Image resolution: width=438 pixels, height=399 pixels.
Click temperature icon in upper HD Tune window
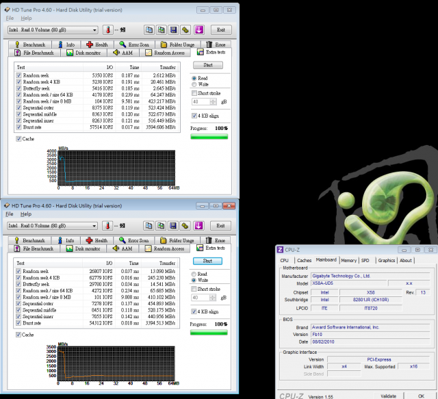point(108,30)
